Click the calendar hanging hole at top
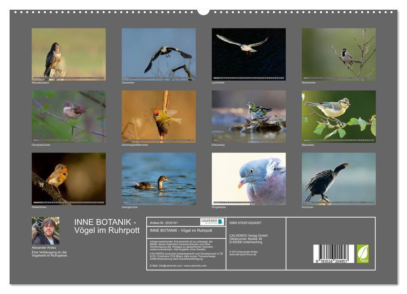The image size is (407, 294). [203, 11]
